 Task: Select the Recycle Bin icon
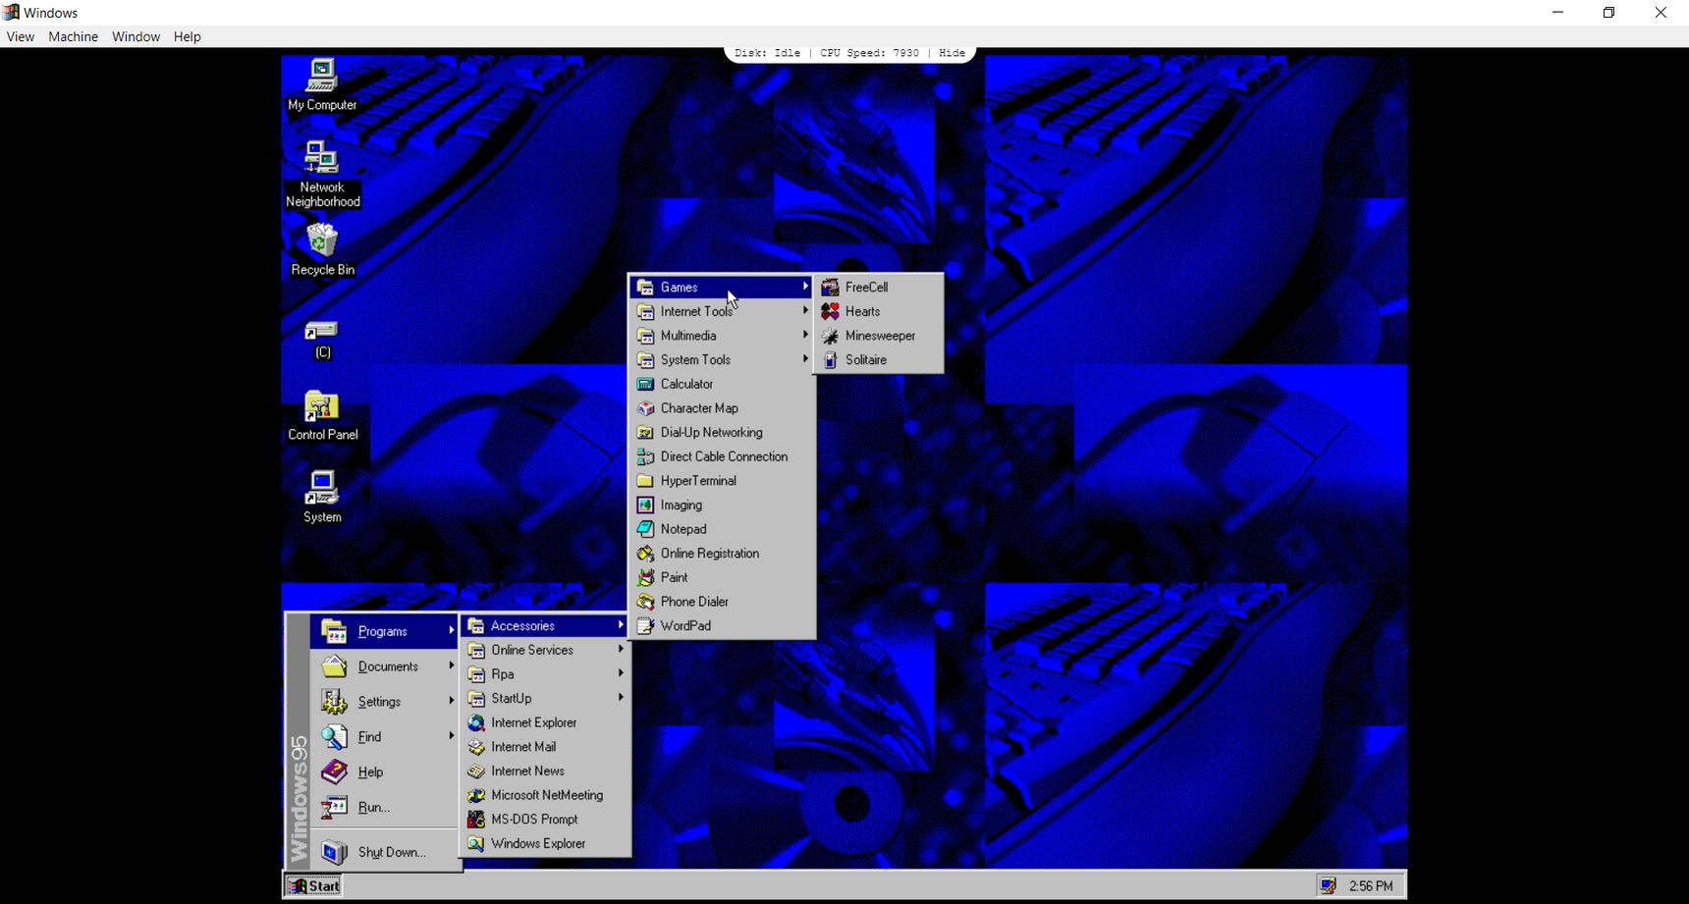point(322,249)
